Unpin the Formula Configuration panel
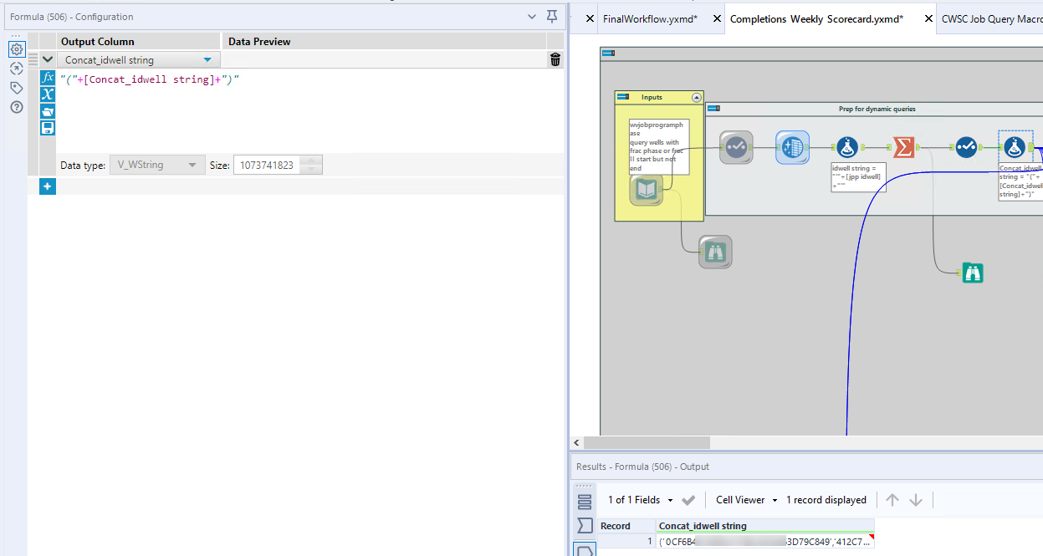Viewport: 1043px width, 556px height. tap(550, 17)
